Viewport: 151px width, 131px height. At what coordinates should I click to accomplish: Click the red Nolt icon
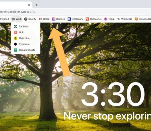(15, 32)
